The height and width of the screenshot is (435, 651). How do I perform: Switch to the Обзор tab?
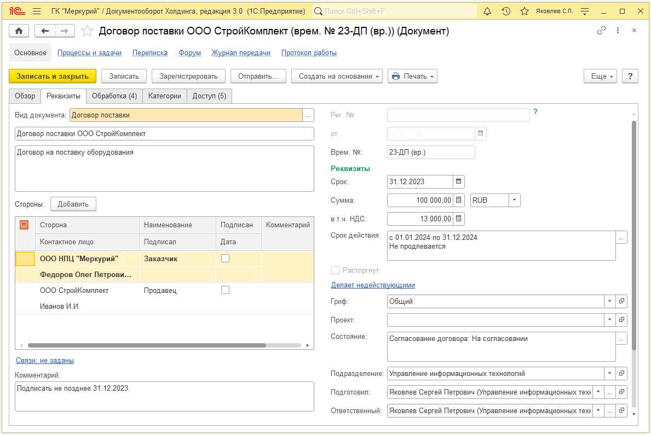pos(25,96)
